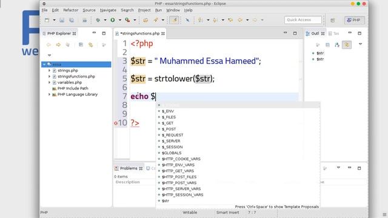Screen dimensions: 388x218
Task: Open the Back navigation history dropdown
Action: tap(247, 20)
